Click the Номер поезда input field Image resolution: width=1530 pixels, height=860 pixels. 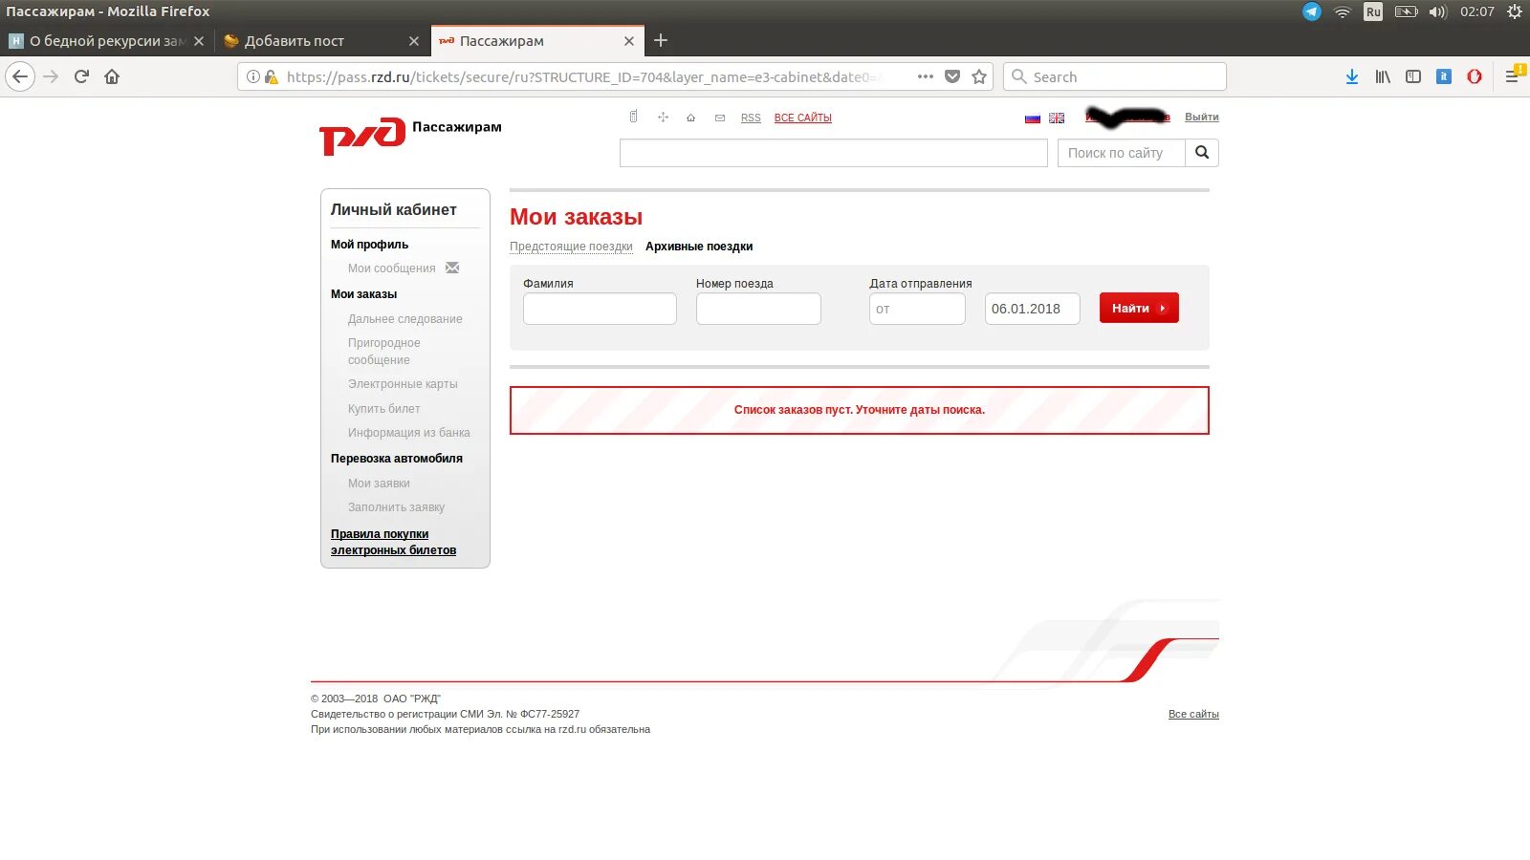(758, 309)
